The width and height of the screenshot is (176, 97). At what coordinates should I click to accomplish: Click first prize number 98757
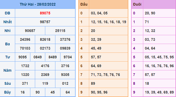tap(45, 22)
